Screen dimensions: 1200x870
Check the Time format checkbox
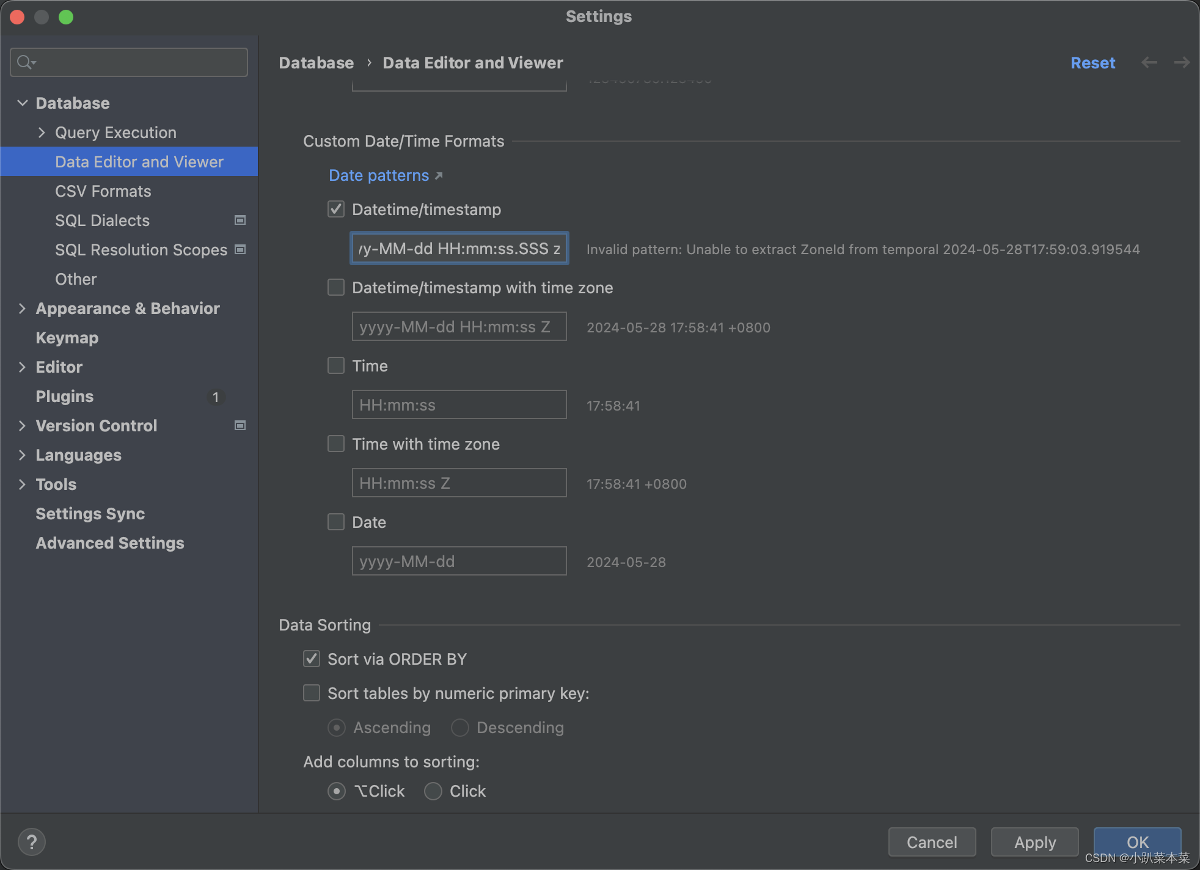pyautogui.click(x=335, y=365)
